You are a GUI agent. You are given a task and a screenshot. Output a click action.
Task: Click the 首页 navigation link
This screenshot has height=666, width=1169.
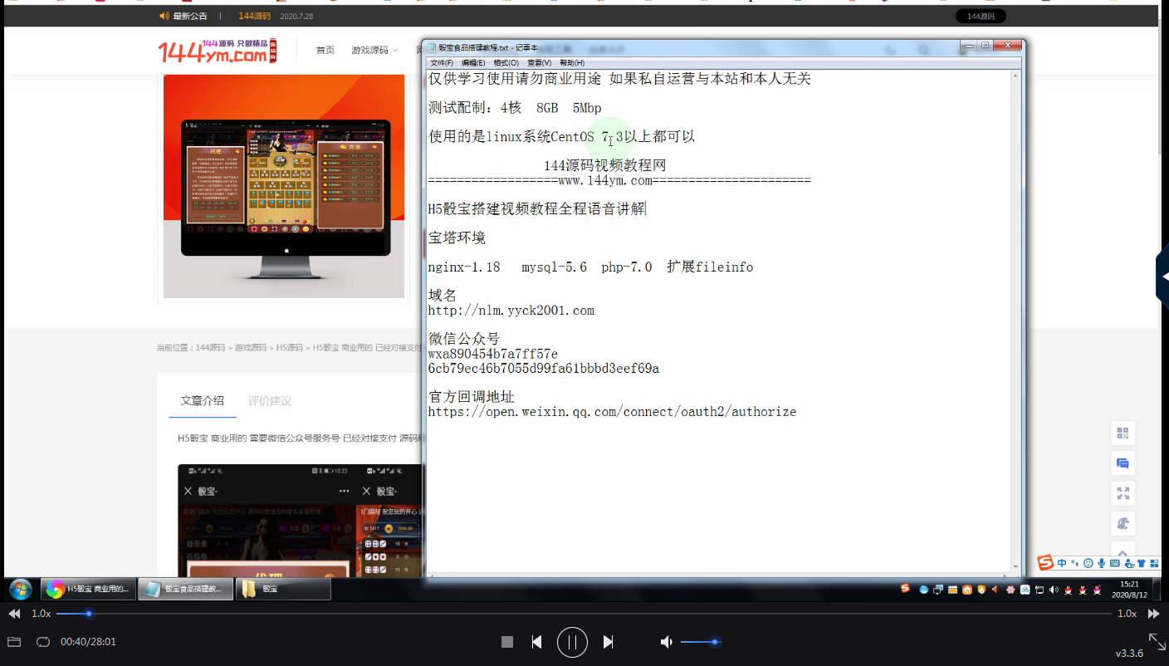tap(325, 50)
